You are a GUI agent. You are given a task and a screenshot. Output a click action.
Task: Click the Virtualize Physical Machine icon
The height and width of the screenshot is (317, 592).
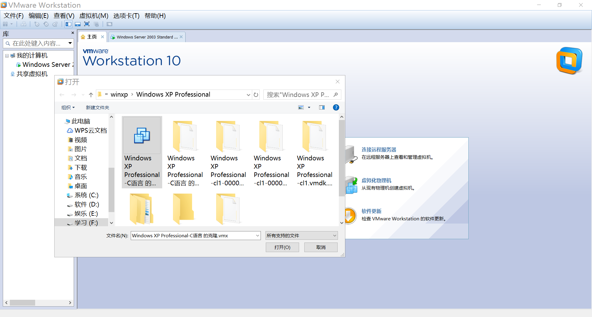click(x=351, y=185)
